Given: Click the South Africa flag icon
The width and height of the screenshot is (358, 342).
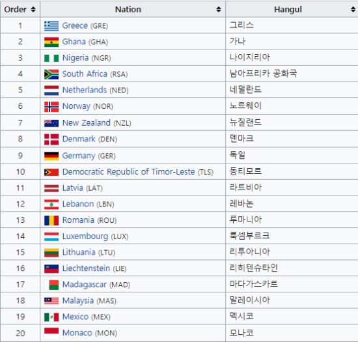Looking at the screenshot, I should tap(51, 74).
